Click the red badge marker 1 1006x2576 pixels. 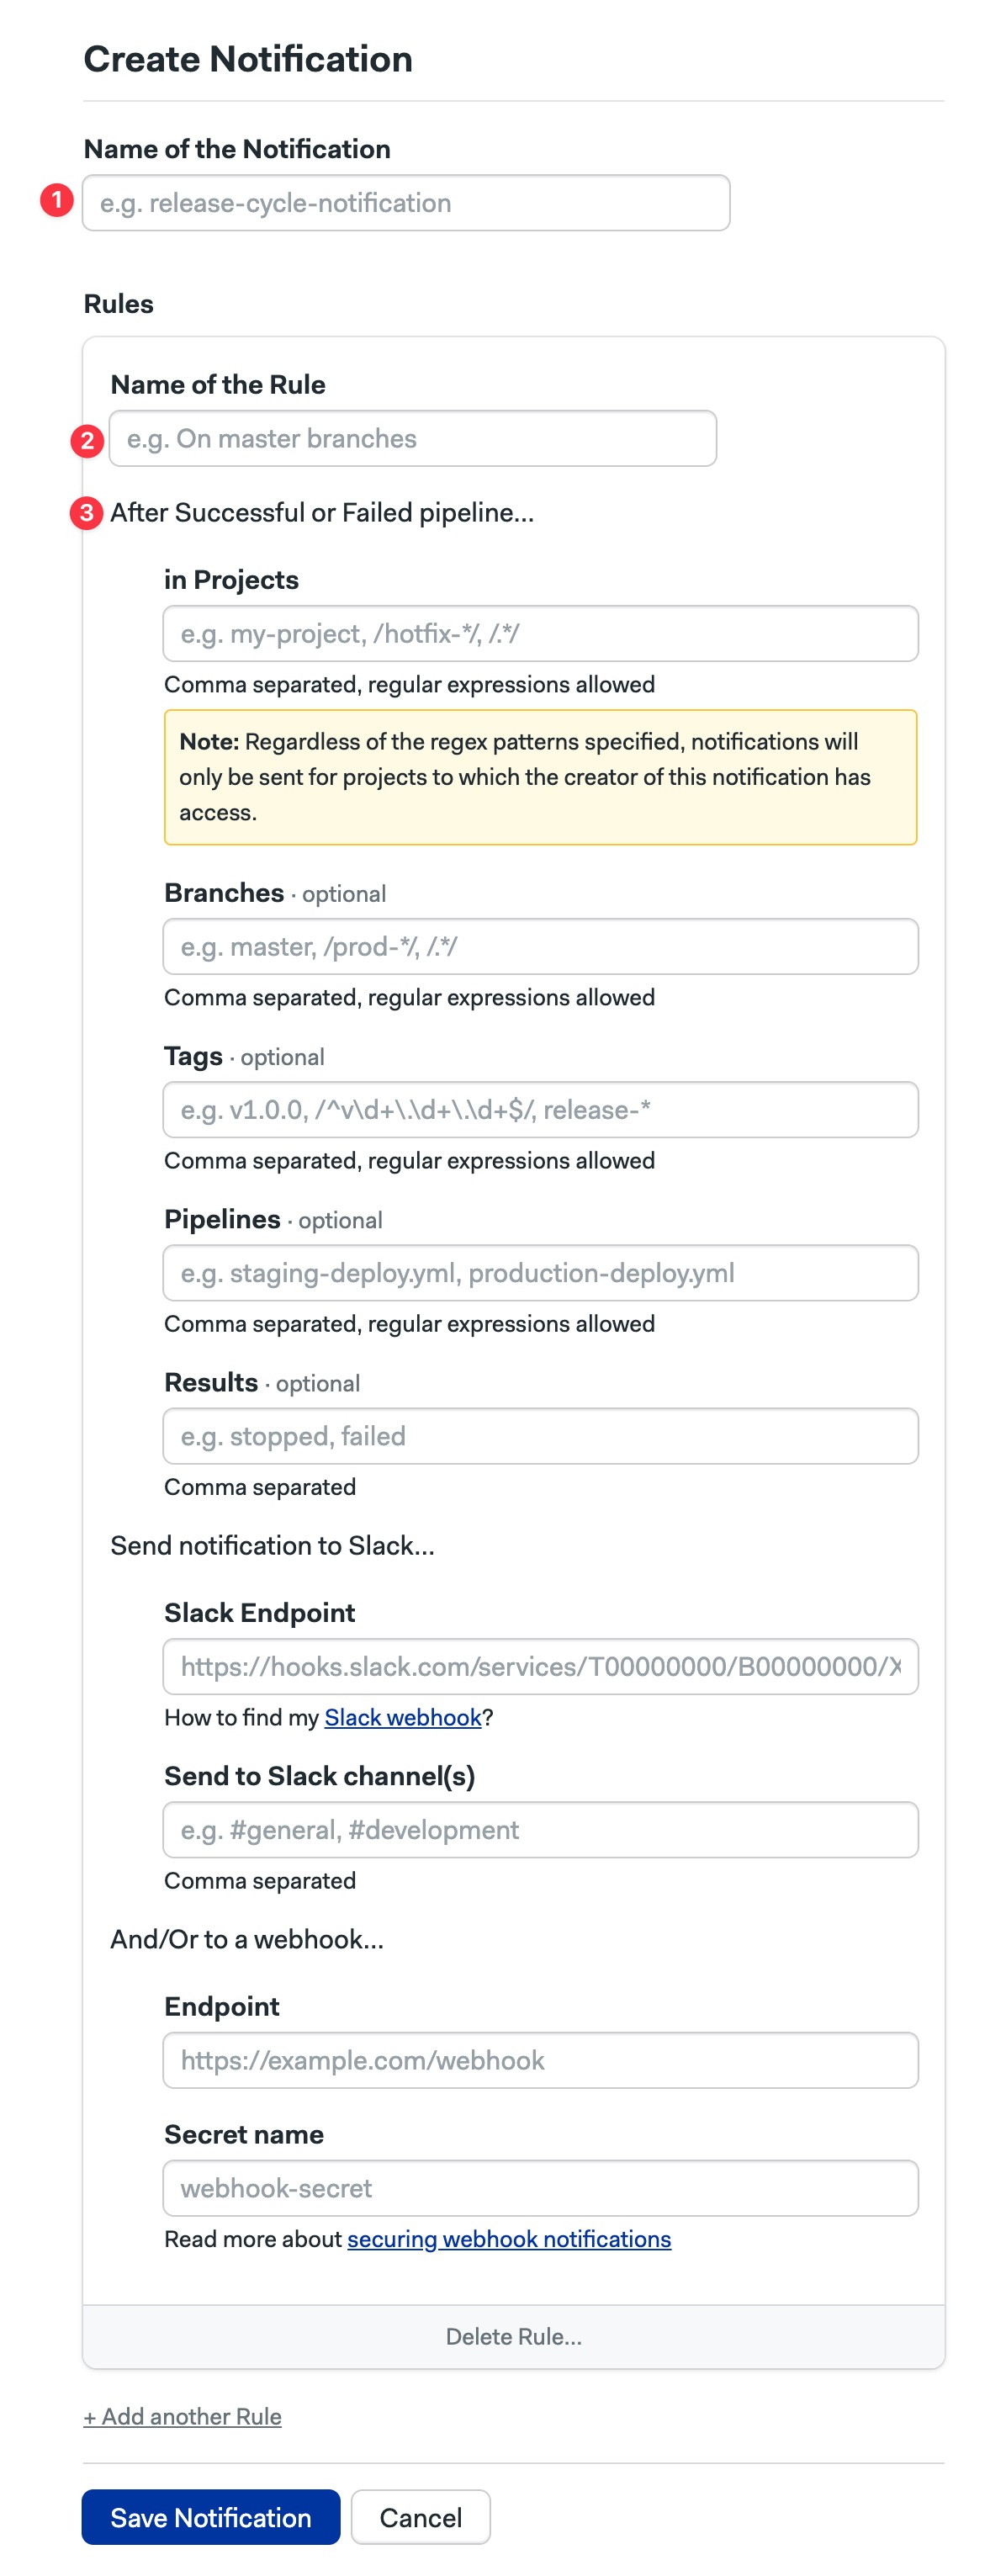57,201
